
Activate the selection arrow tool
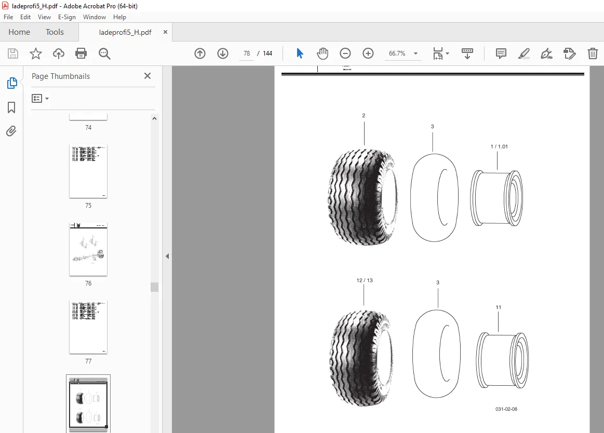[300, 53]
